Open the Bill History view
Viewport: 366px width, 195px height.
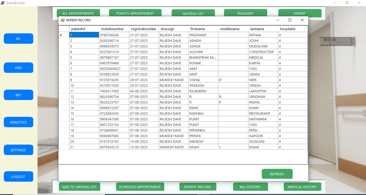250,187
